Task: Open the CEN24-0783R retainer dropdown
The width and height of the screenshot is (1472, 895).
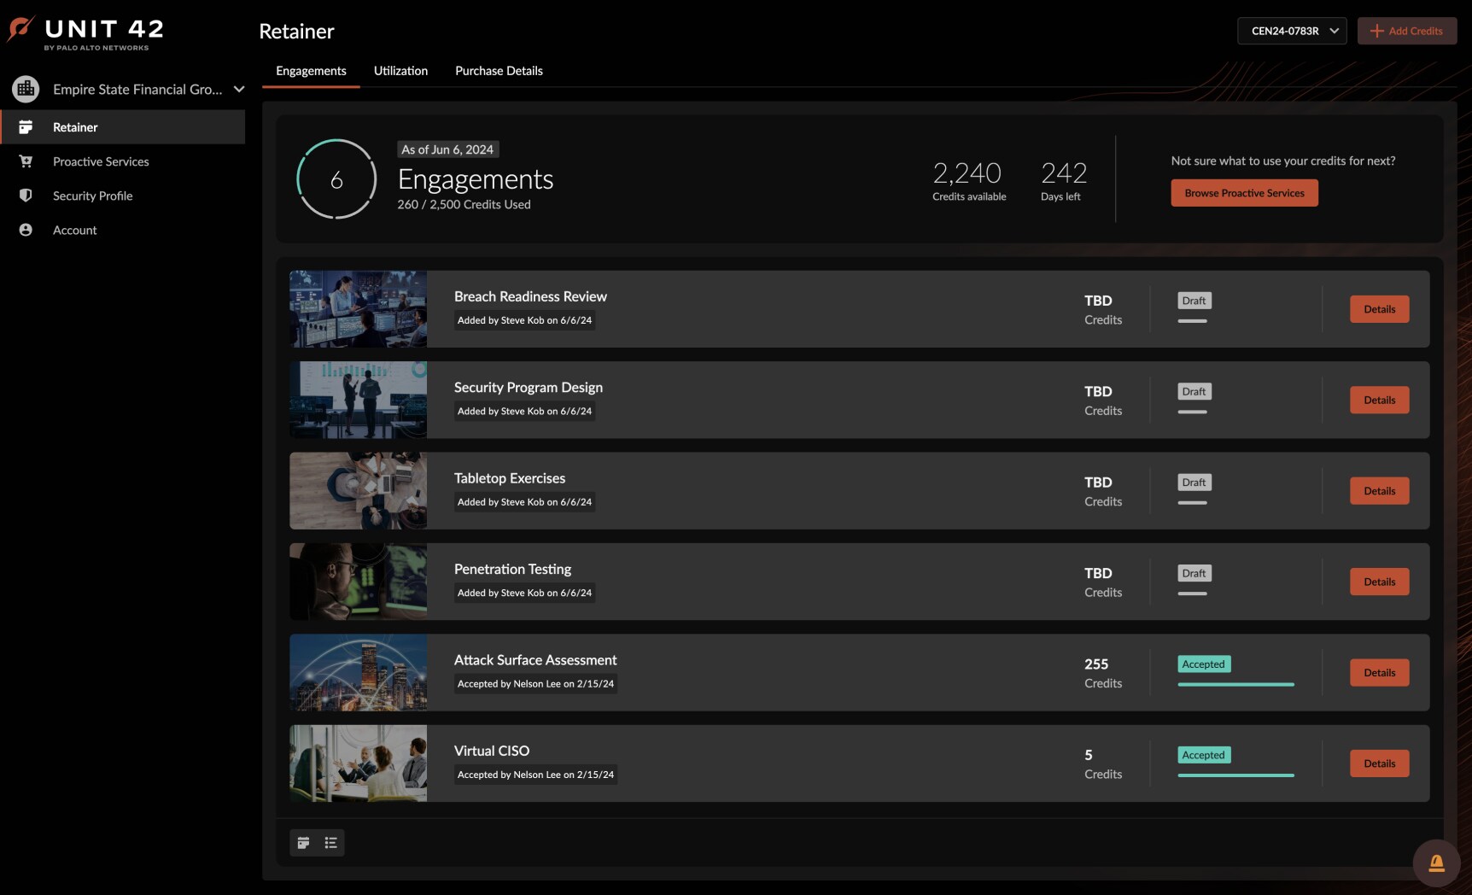Action: [x=1292, y=31]
